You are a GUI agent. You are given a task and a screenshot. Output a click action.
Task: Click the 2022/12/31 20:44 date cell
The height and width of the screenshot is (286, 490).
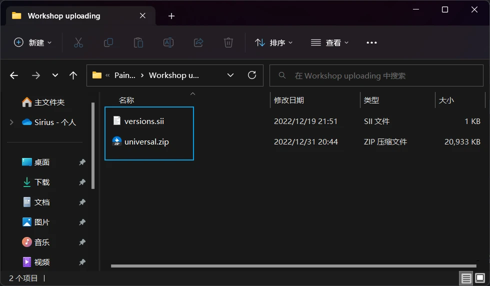click(x=306, y=142)
